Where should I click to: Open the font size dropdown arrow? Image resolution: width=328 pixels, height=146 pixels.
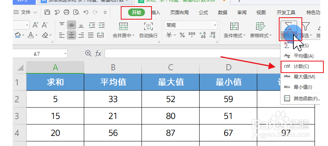pyautogui.click(x=27, y=25)
